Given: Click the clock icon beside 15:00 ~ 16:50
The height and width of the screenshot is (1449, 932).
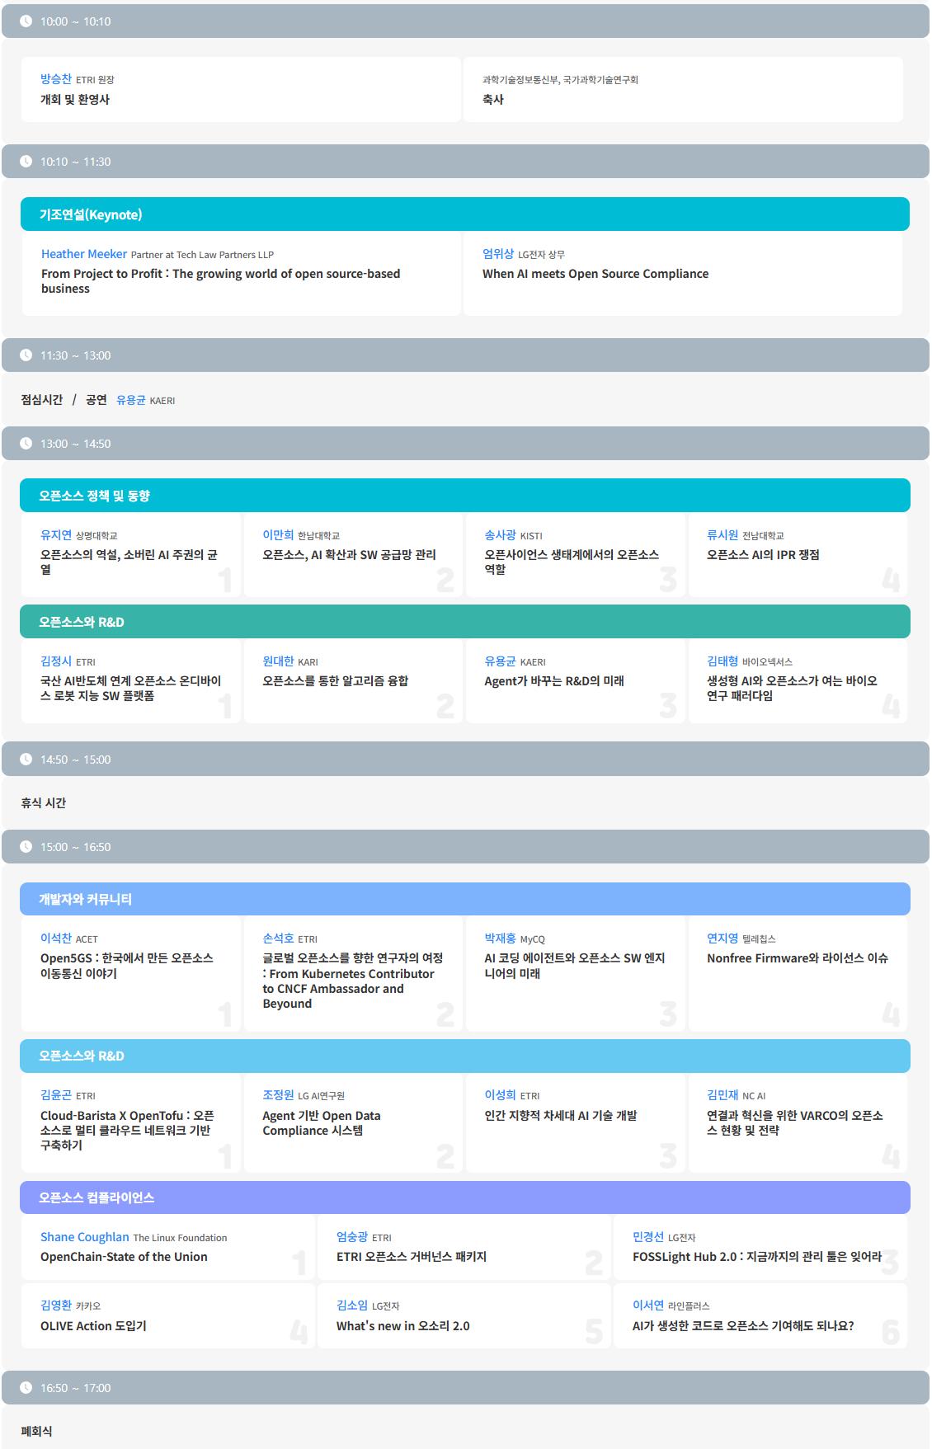Looking at the screenshot, I should click(26, 847).
